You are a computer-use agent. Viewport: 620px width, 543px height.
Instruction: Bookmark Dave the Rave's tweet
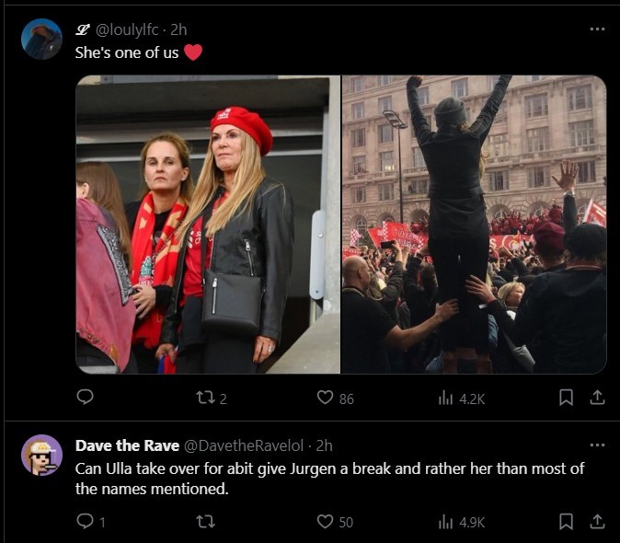(567, 522)
